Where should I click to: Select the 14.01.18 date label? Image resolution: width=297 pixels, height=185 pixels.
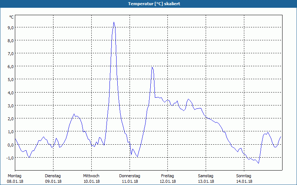tap(244, 182)
